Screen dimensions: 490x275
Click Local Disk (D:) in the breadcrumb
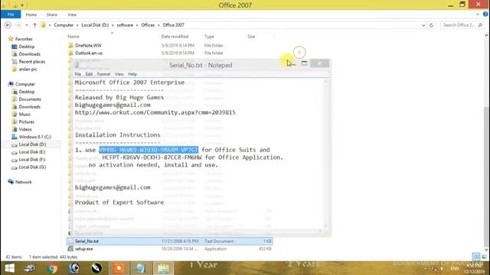(x=95, y=25)
